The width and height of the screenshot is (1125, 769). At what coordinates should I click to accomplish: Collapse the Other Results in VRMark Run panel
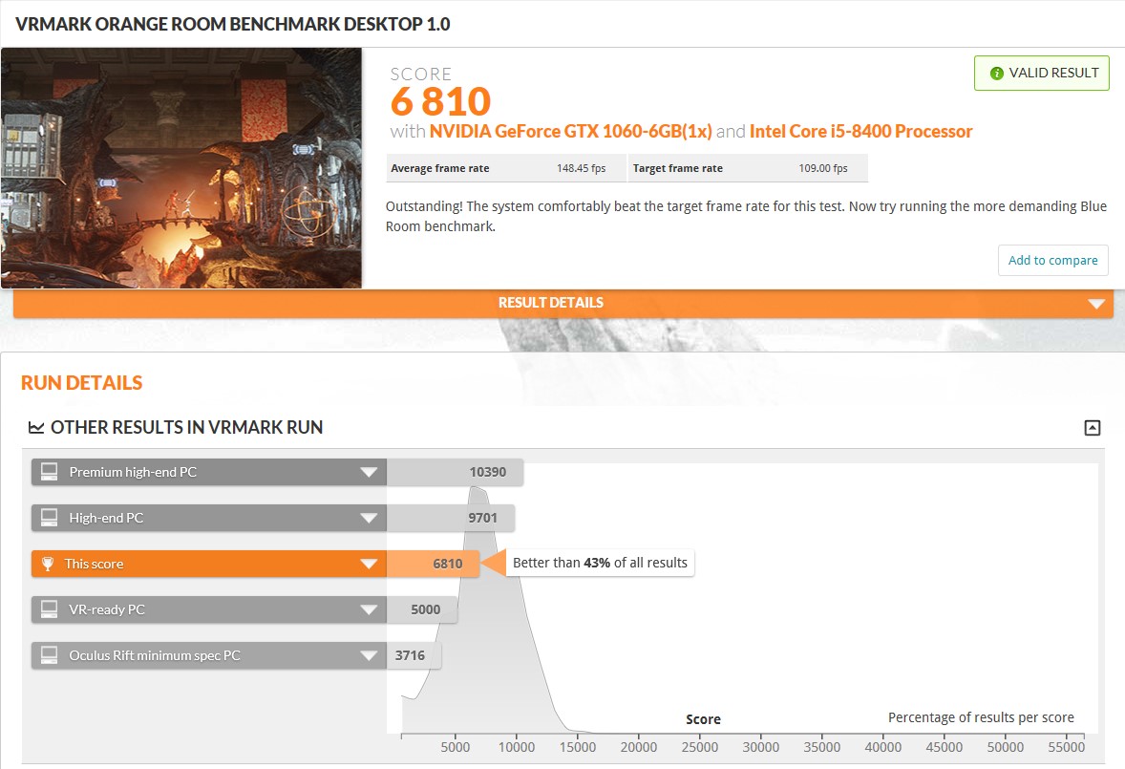(1092, 428)
